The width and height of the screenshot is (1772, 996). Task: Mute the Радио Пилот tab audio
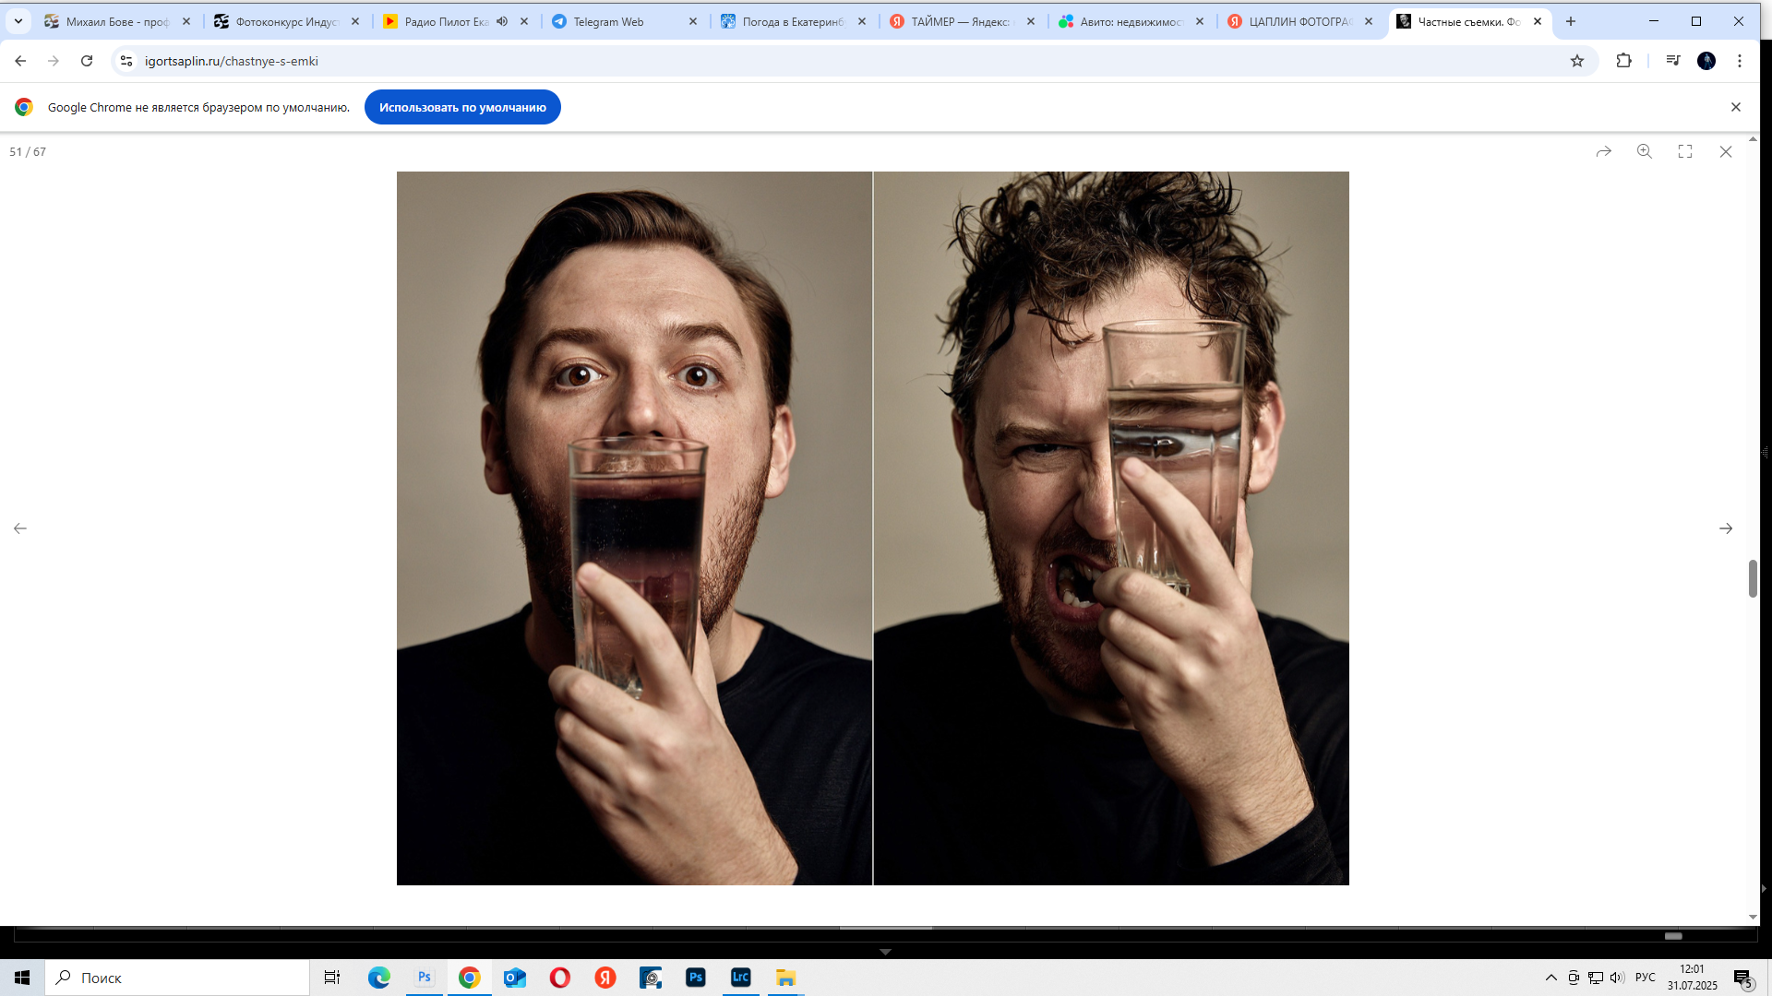pyautogui.click(x=502, y=21)
